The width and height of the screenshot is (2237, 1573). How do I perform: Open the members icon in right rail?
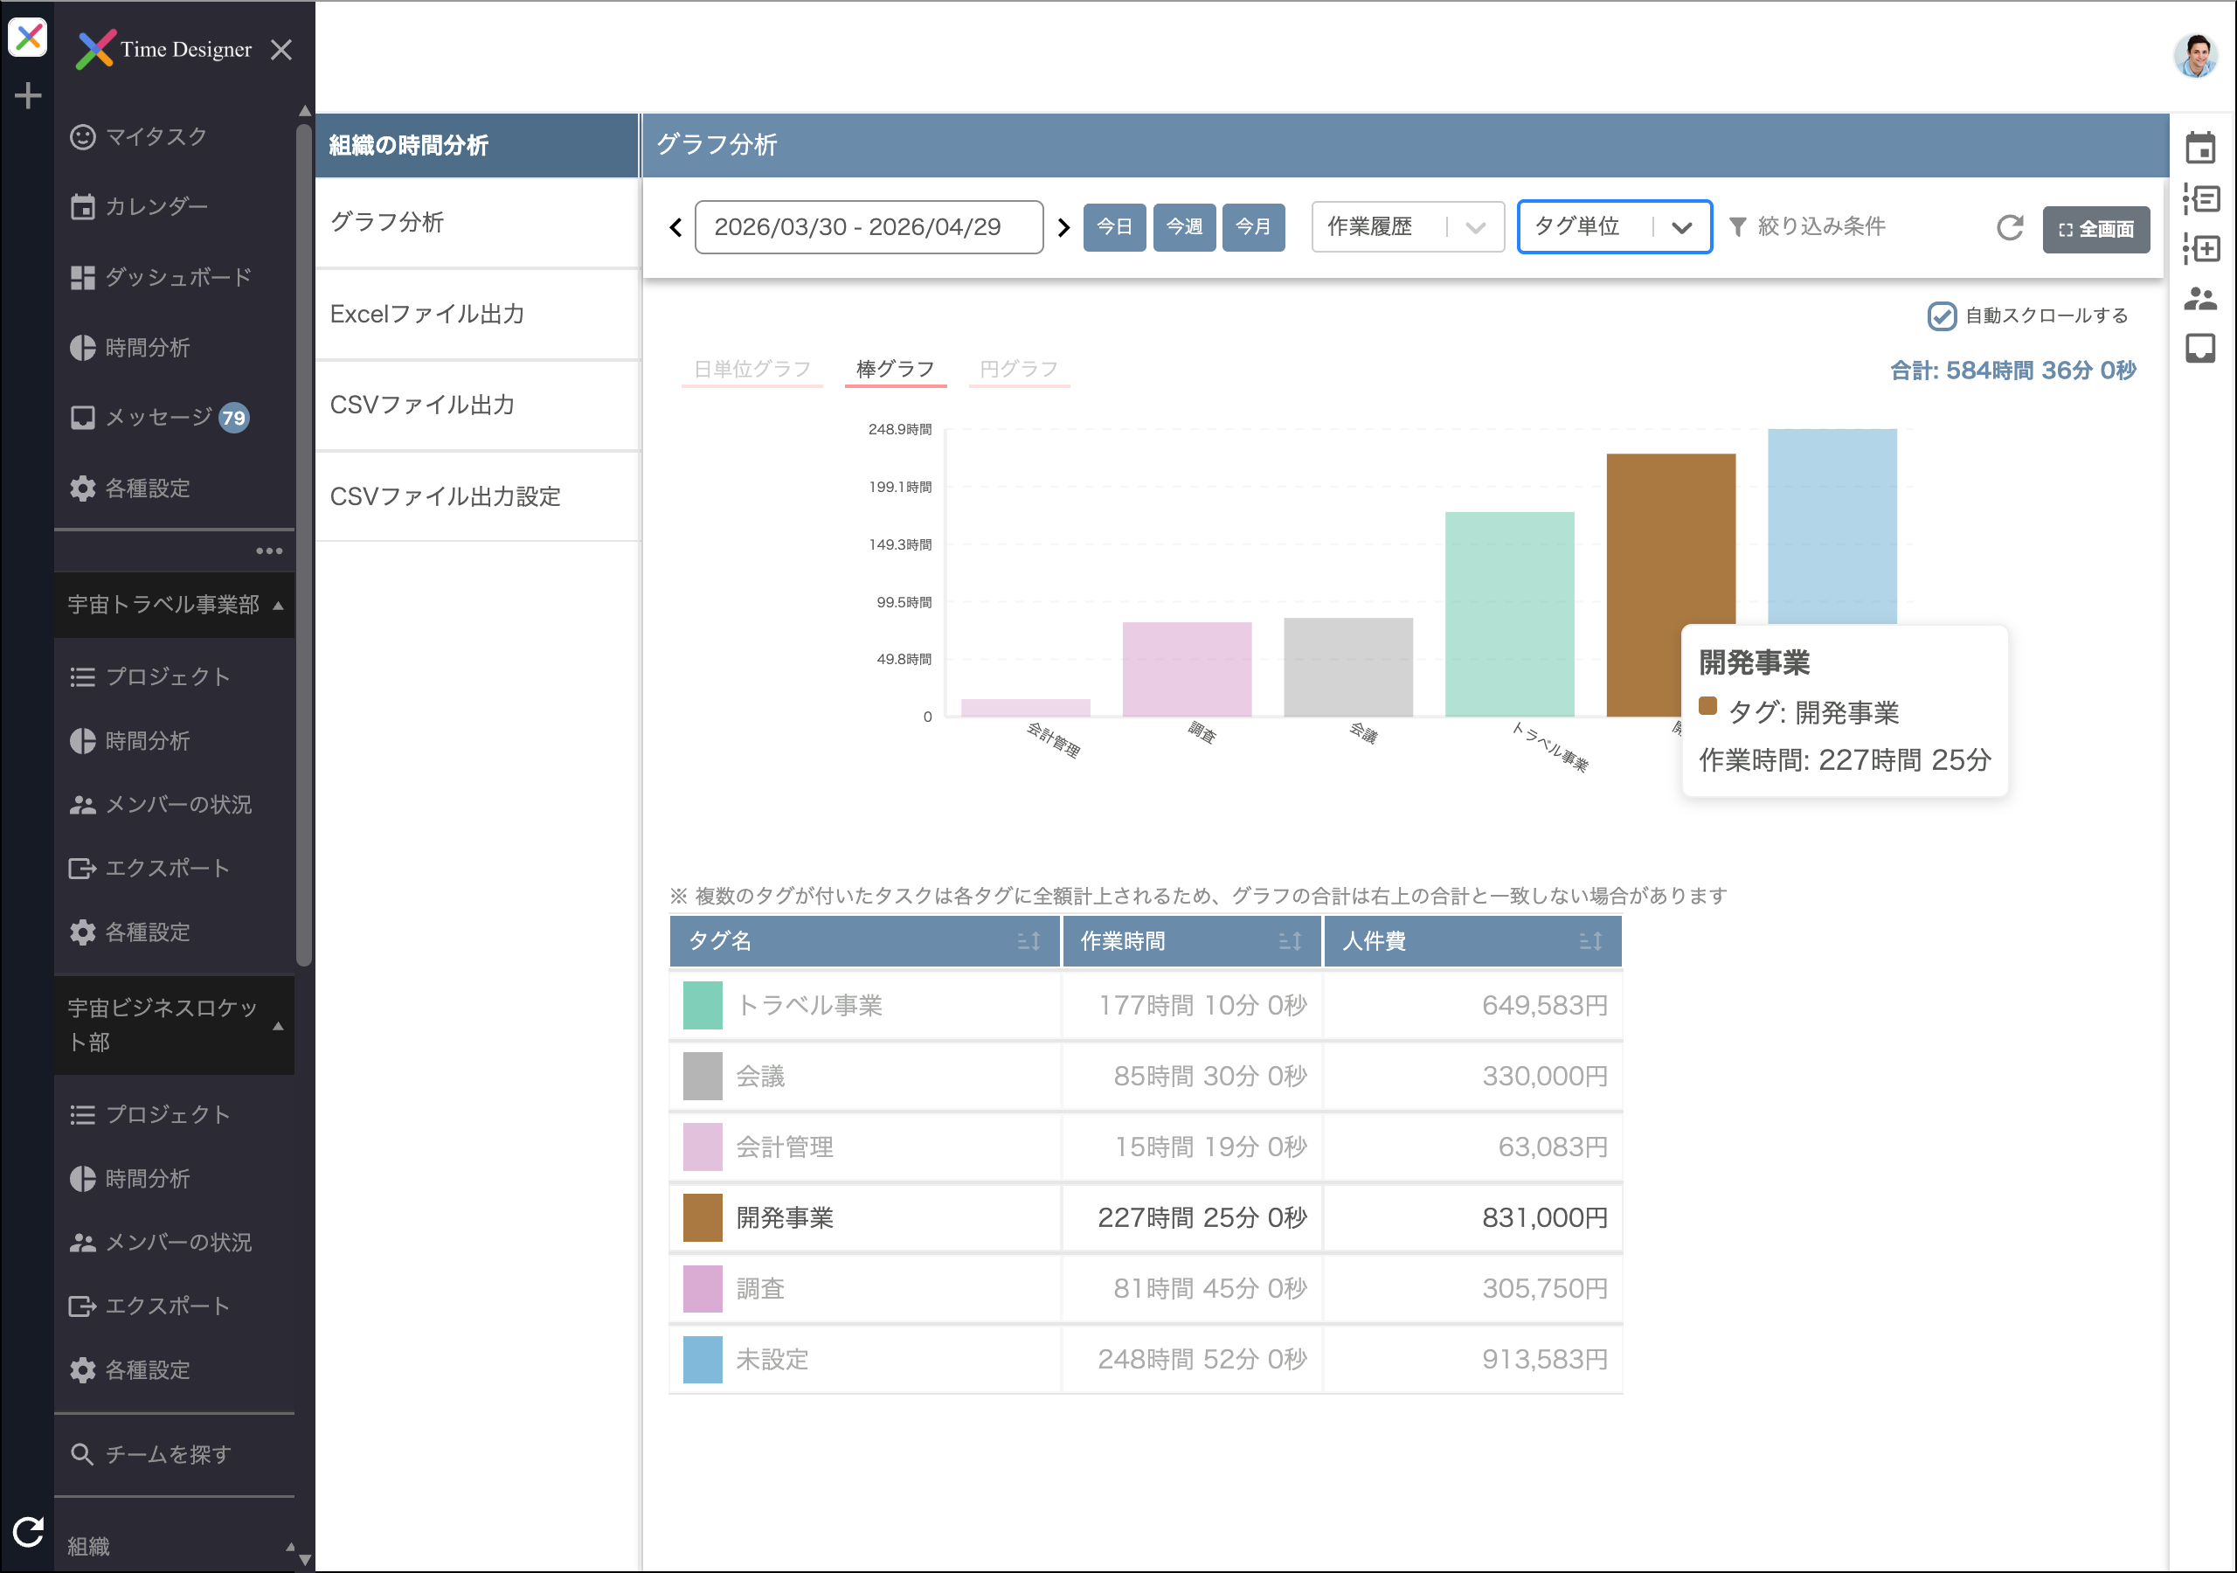2200,298
